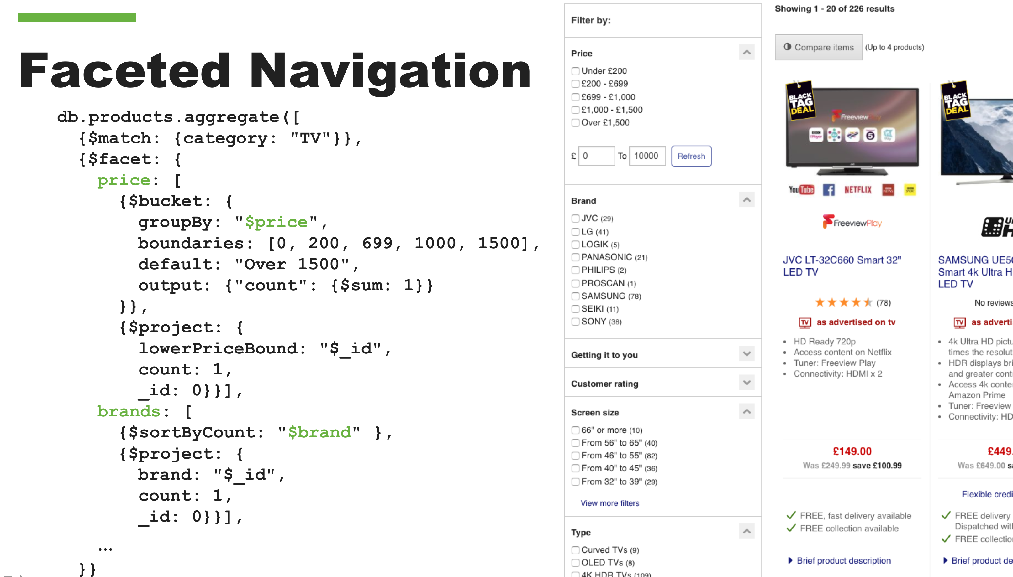Collapse the Brand filter section
The height and width of the screenshot is (577, 1013).
click(x=747, y=200)
